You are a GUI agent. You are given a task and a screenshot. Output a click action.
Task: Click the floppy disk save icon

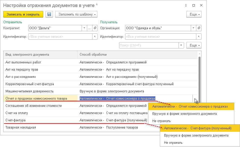pos(49,14)
